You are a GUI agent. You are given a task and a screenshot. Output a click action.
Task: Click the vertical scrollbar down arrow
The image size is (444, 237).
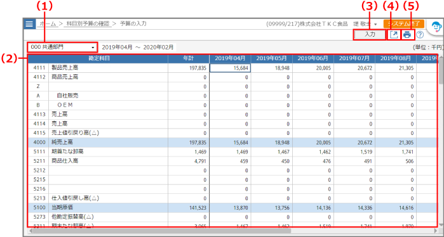pyautogui.click(x=441, y=225)
